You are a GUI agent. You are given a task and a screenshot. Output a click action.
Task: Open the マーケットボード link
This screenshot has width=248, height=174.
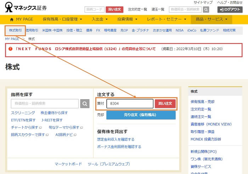tap(68, 164)
